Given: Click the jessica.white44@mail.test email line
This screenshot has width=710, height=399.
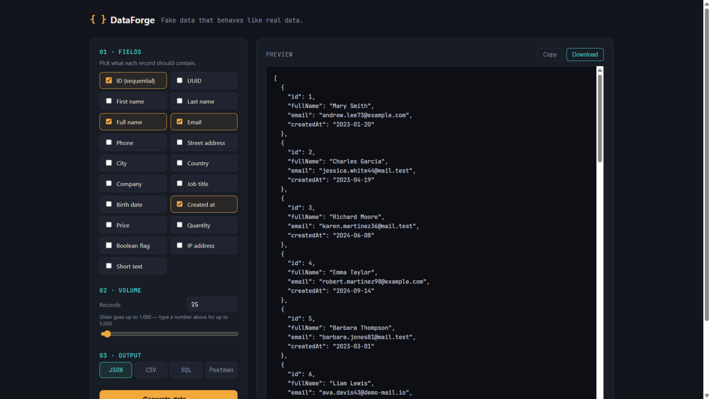Looking at the screenshot, I should 351,170.
